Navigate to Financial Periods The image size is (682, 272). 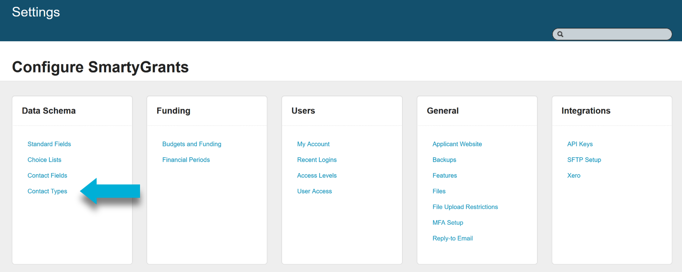point(186,160)
